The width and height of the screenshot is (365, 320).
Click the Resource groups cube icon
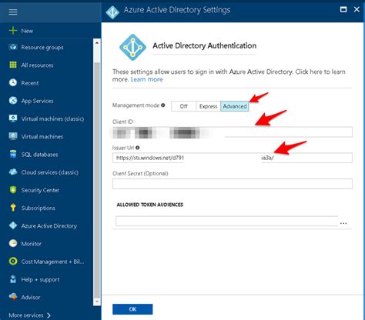tap(13, 47)
